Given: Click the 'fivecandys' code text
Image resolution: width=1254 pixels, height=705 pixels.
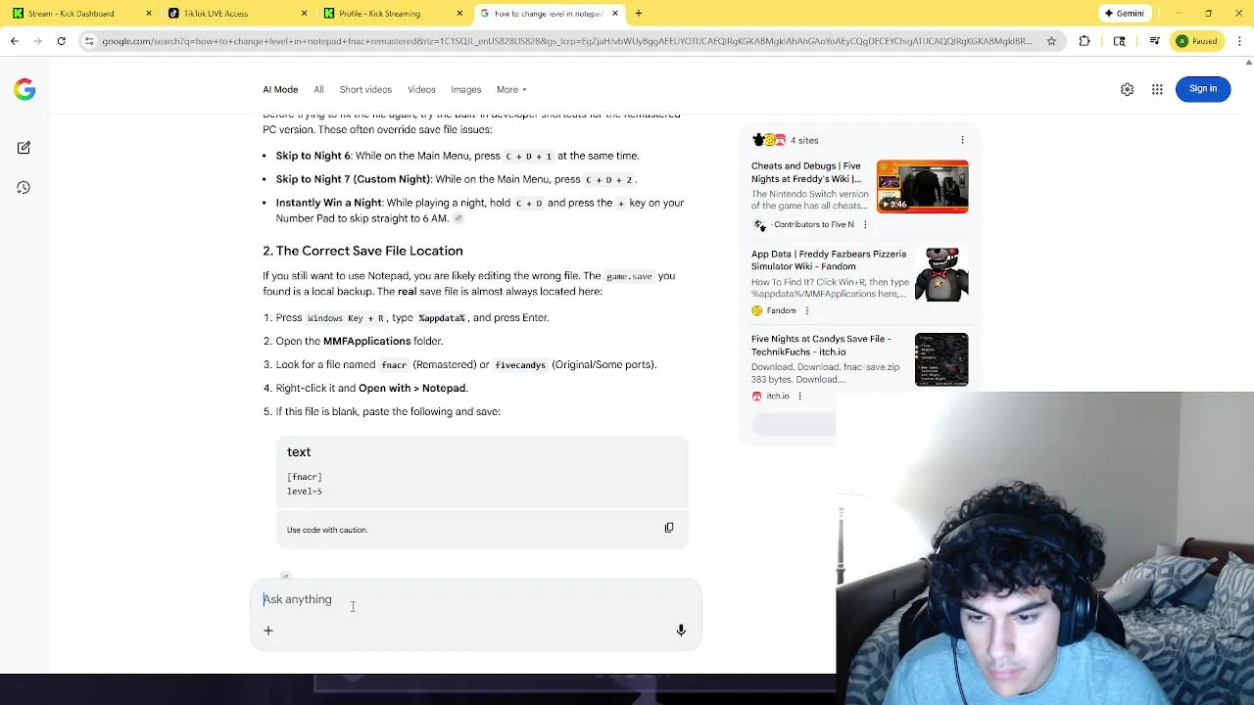Looking at the screenshot, I should click(520, 365).
